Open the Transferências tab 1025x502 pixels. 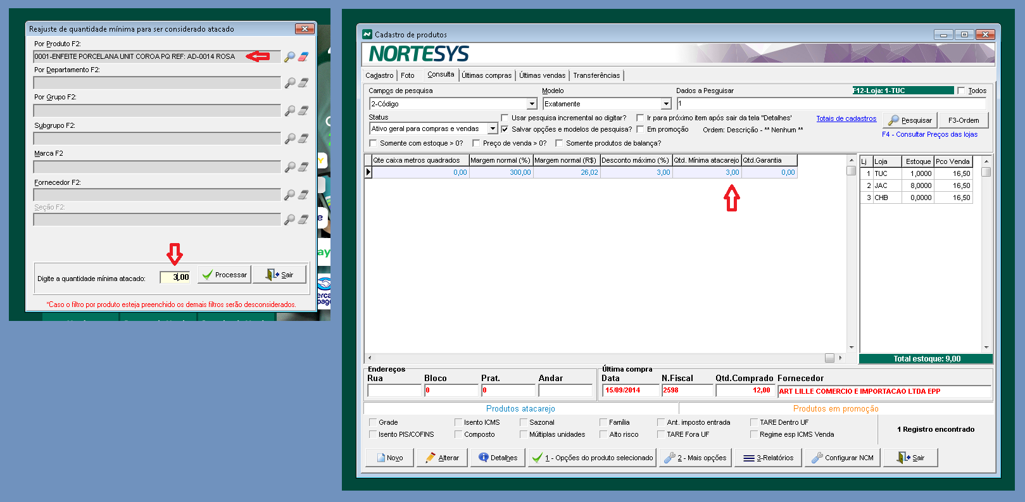(596, 75)
